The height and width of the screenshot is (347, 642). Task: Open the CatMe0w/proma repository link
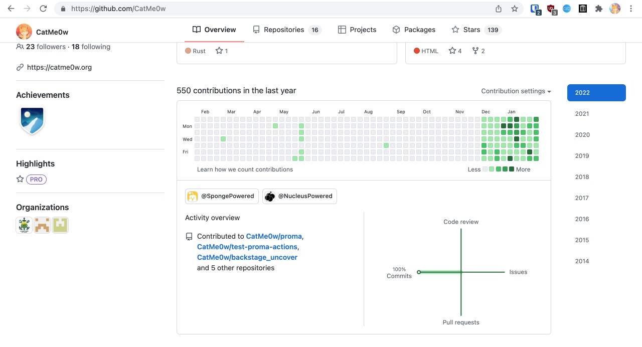[274, 236]
